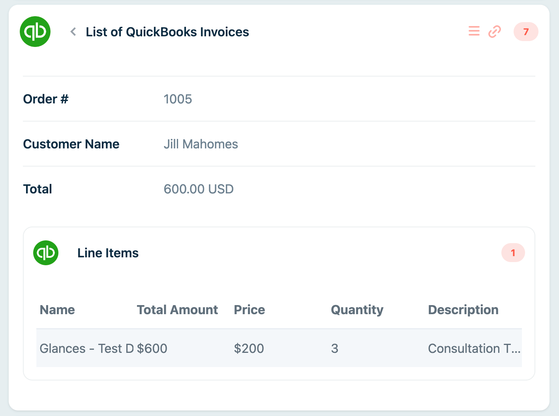Click the badge showing 1 on Line Items
The height and width of the screenshot is (416, 559).
(513, 253)
